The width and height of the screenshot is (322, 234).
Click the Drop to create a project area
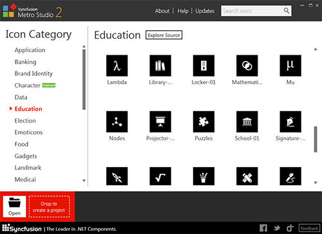tap(50, 207)
